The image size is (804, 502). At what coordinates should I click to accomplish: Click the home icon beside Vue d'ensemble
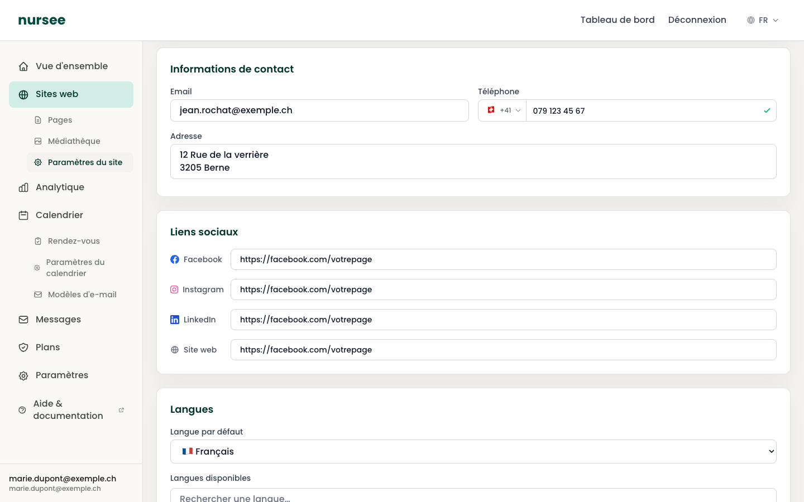(23, 66)
